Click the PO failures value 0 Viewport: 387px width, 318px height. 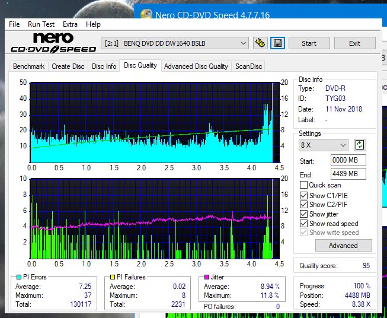click(278, 307)
